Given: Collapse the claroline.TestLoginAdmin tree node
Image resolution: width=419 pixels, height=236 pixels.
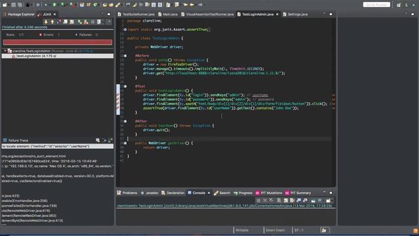Looking at the screenshot, I should click(5, 51).
